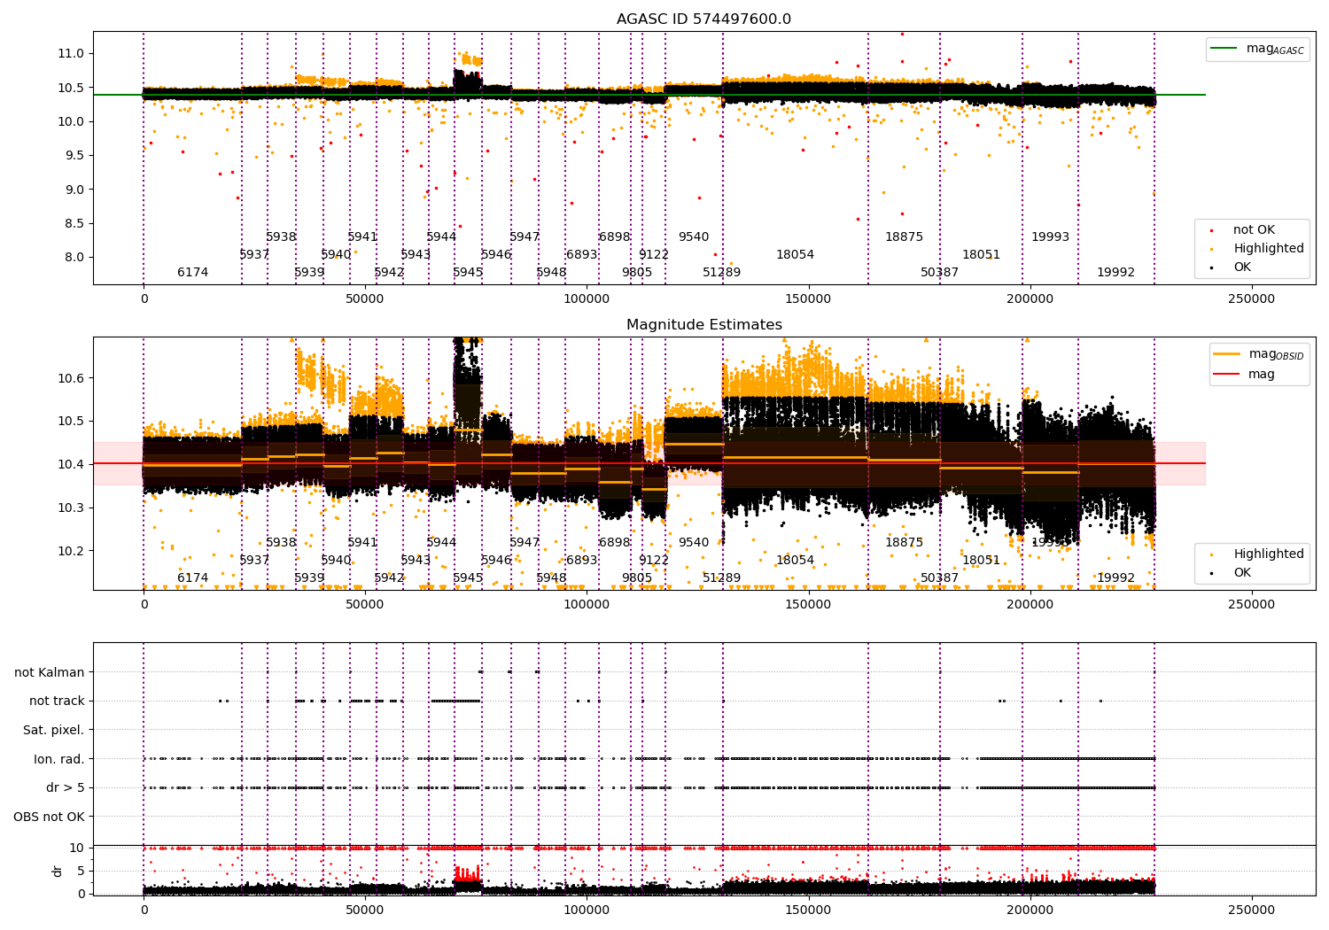Click the orange line sample in mag OBSID legend
Viewport: 1329px width, 930px height.
(1227, 353)
